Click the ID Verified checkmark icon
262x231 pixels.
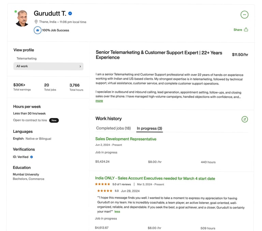[32, 157]
